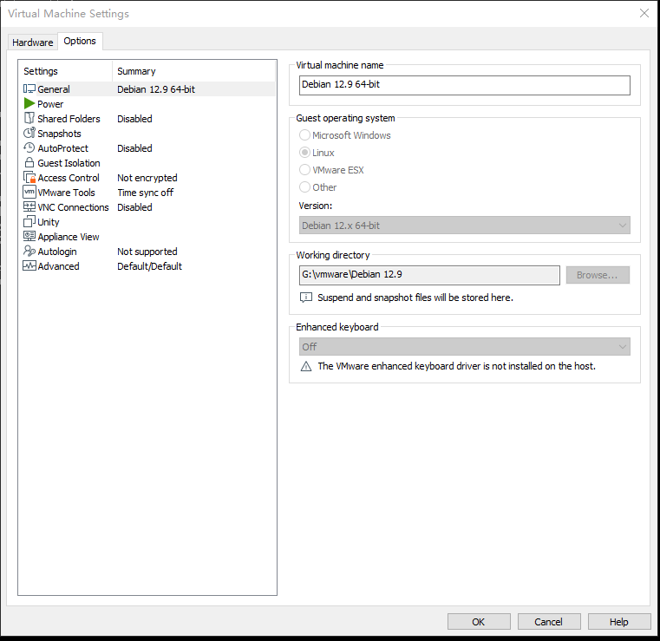This screenshot has height=641, width=660.
Task: Click the OK button
Action: tap(479, 622)
